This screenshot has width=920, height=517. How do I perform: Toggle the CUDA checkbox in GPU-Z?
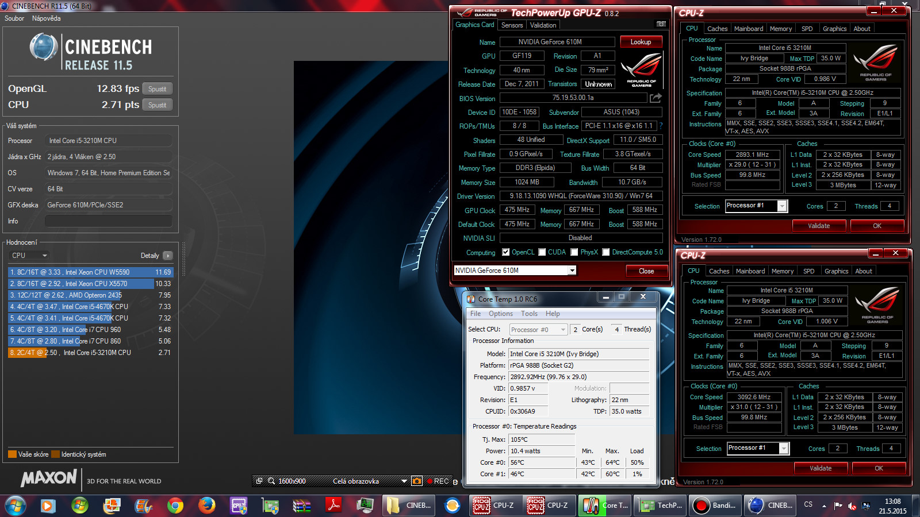pyautogui.click(x=542, y=252)
